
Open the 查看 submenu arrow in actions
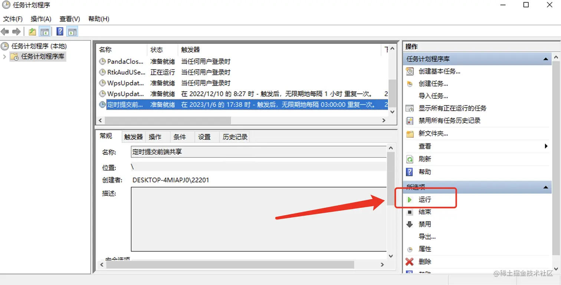click(546, 146)
